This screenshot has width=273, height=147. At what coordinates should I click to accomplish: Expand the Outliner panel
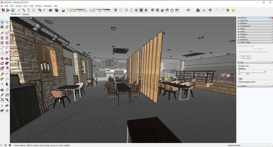click(x=255, y=86)
